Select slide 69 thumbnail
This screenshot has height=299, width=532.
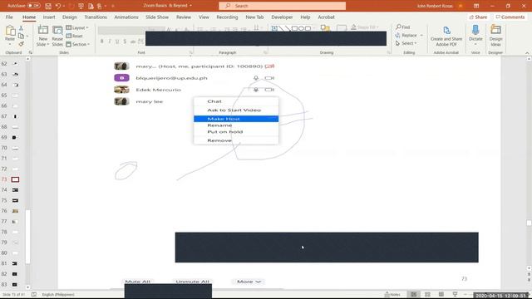coord(15,137)
